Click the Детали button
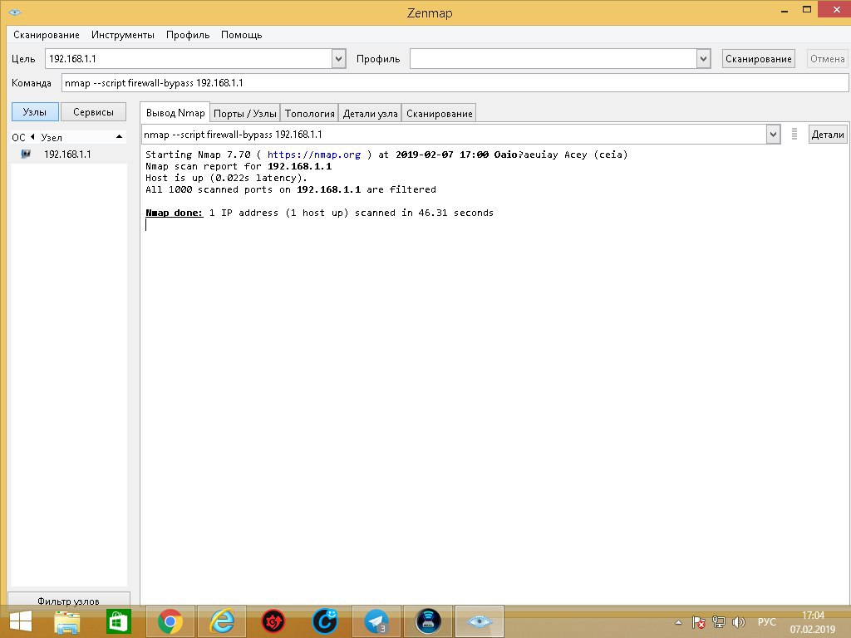The height and width of the screenshot is (638, 851). [828, 135]
